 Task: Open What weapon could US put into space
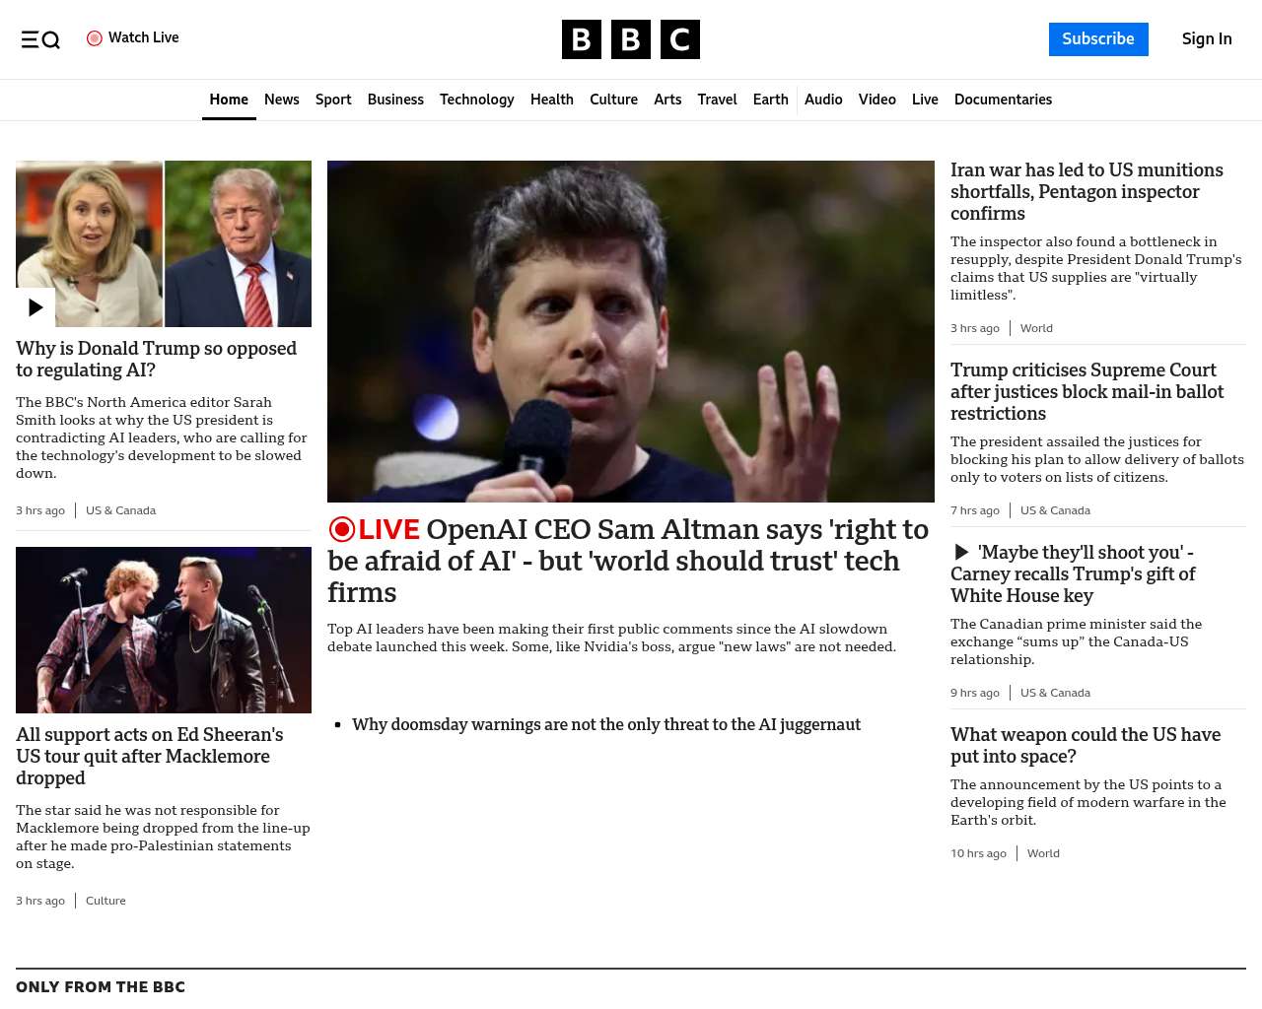coord(1086,746)
